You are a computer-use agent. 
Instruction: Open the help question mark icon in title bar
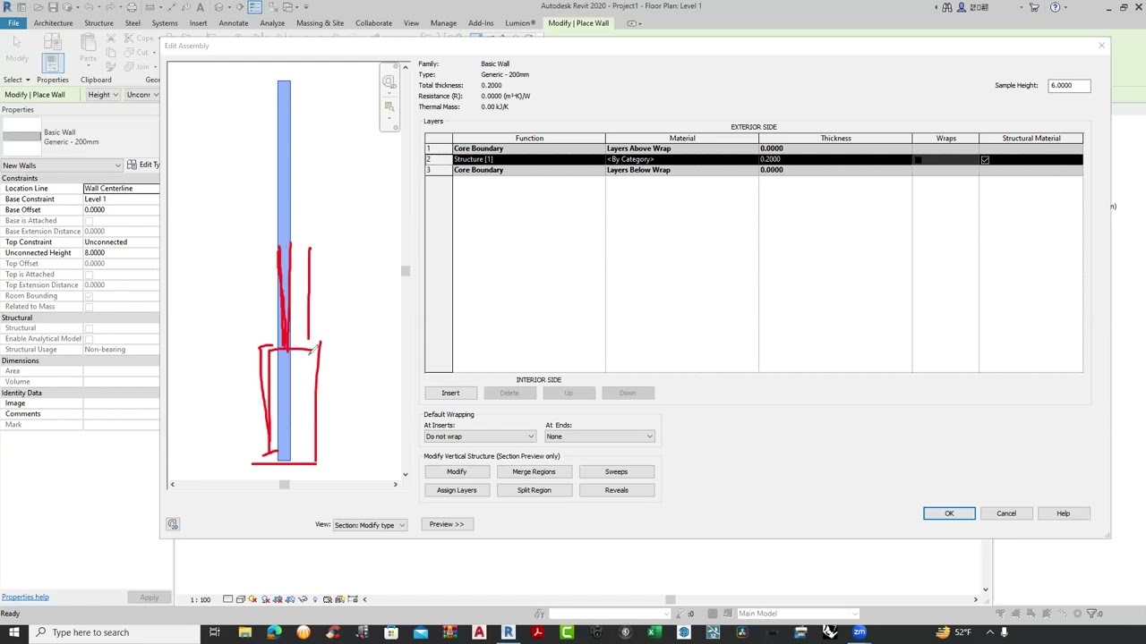click(x=1056, y=7)
